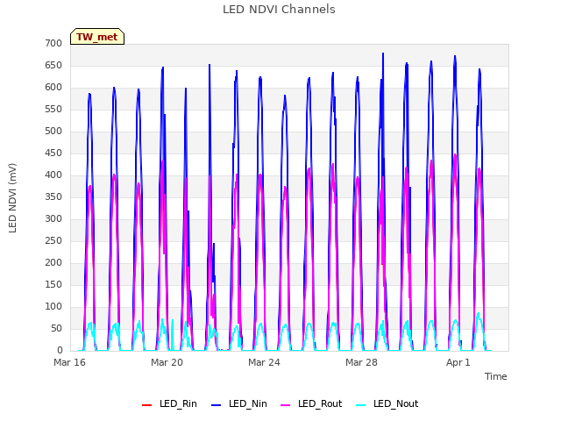Viewport: 561px width, 421px height.
Task: Click the 600 y-axis tick label
Action: coord(53,87)
